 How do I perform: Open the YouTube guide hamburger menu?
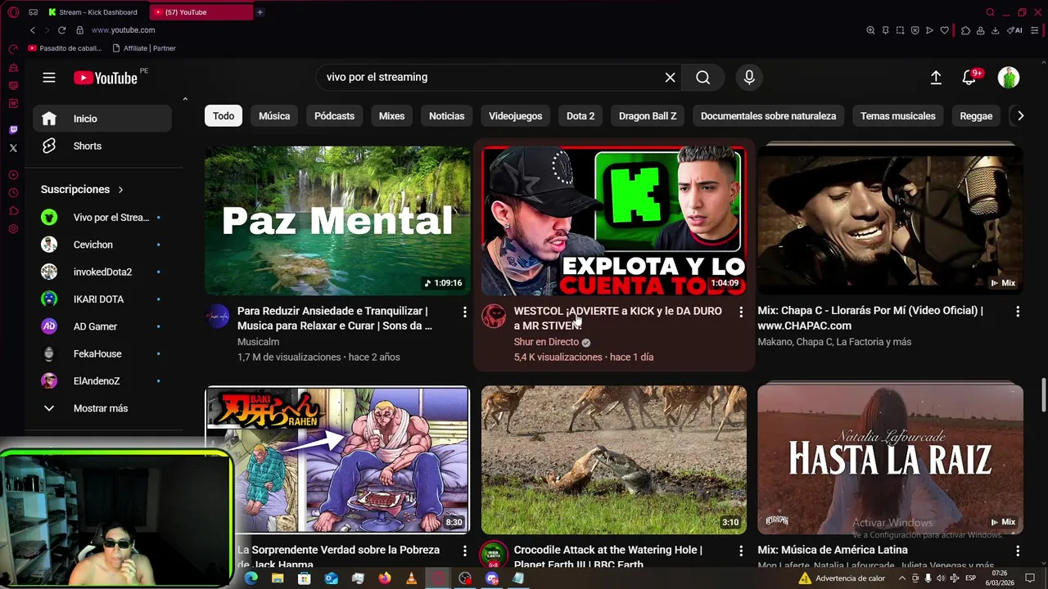[49, 78]
